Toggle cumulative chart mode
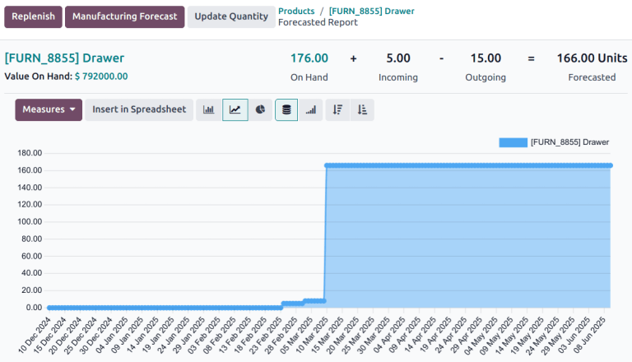The width and height of the screenshot is (632, 362). tap(311, 109)
